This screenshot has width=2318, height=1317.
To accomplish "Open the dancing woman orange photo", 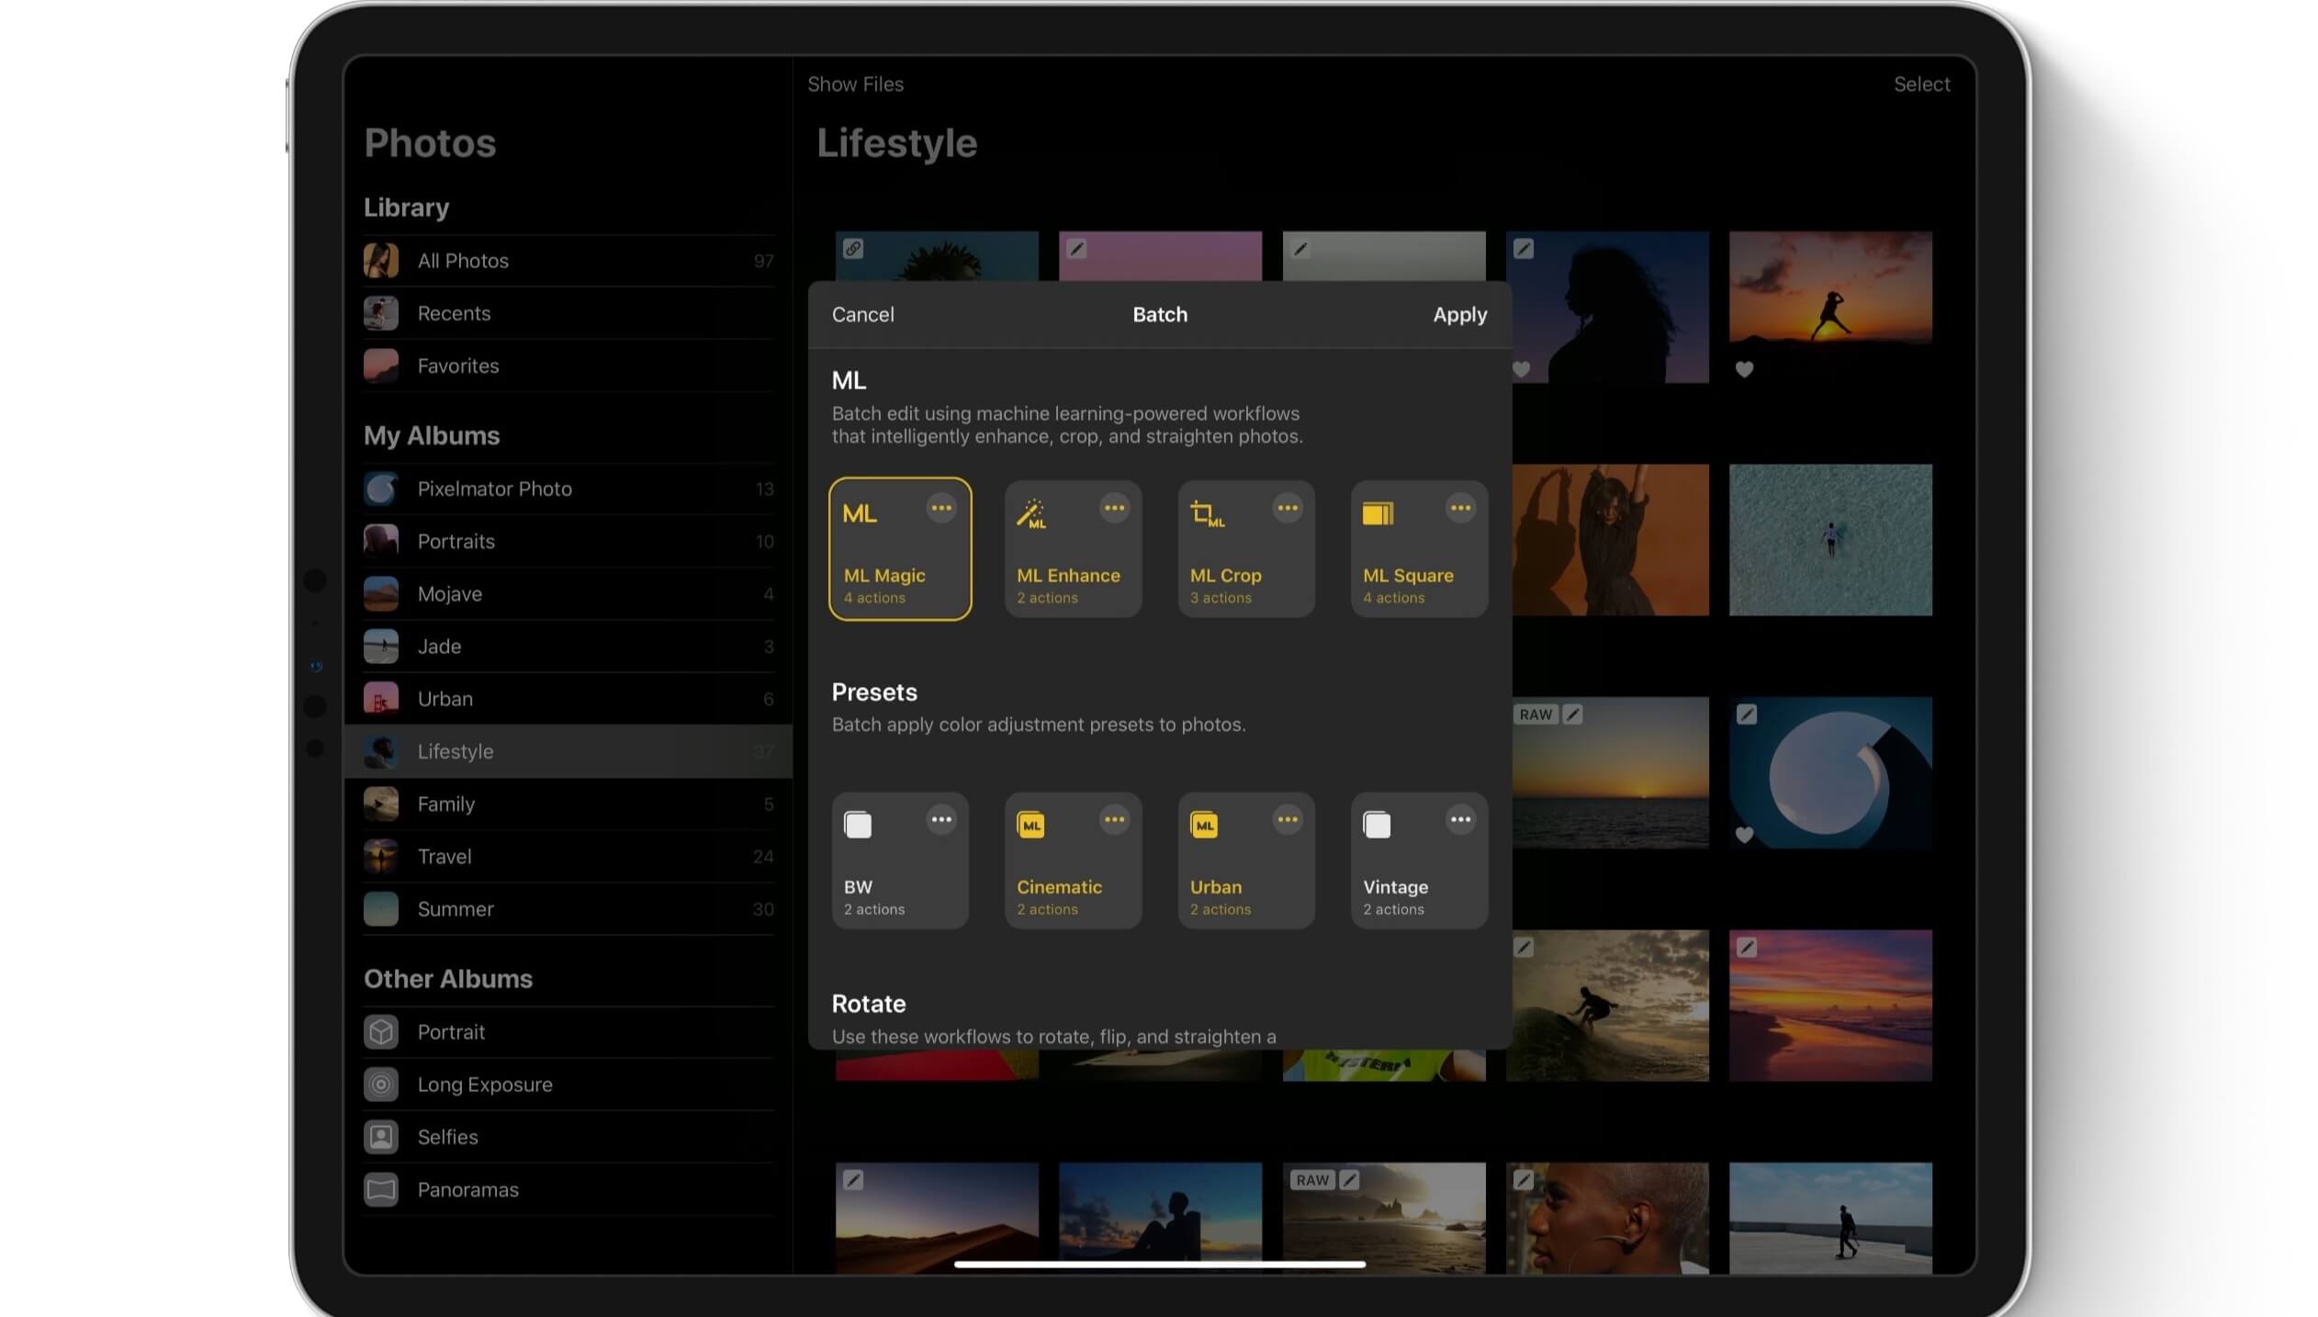I will click(1610, 540).
